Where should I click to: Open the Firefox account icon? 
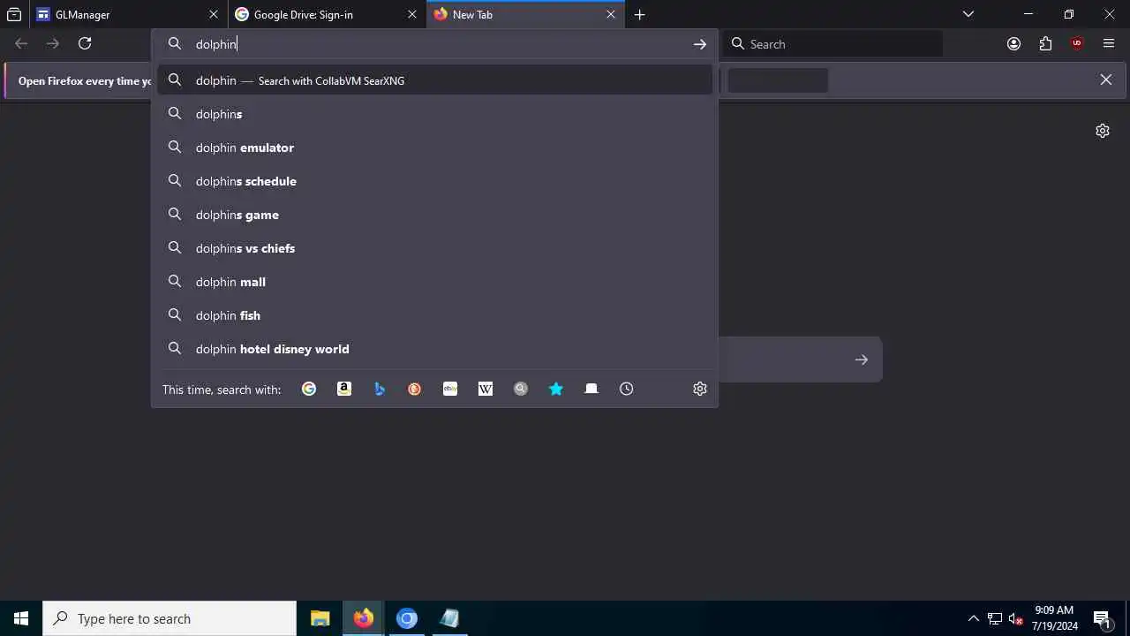[x=1013, y=43]
